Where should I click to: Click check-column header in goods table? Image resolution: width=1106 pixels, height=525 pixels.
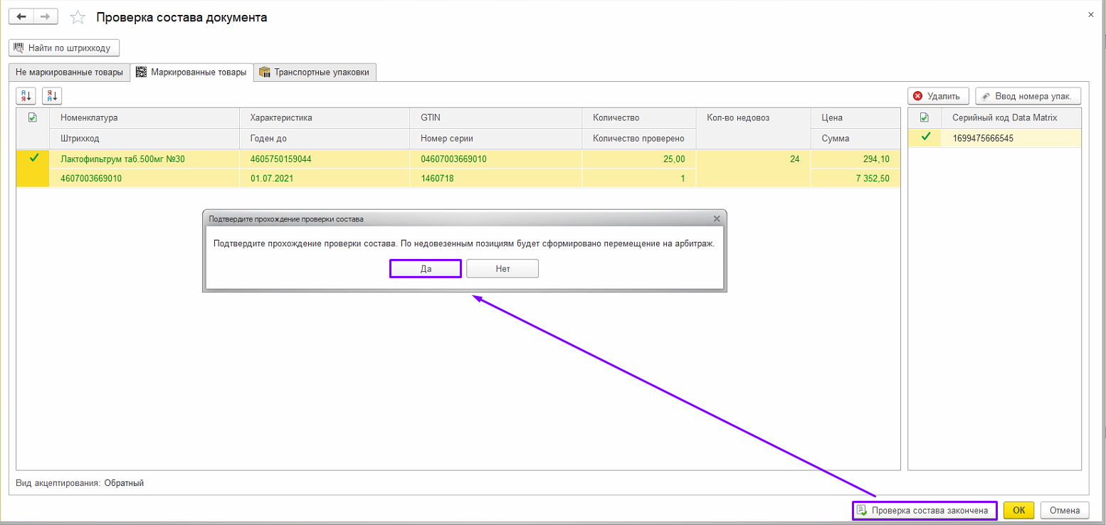(33, 117)
